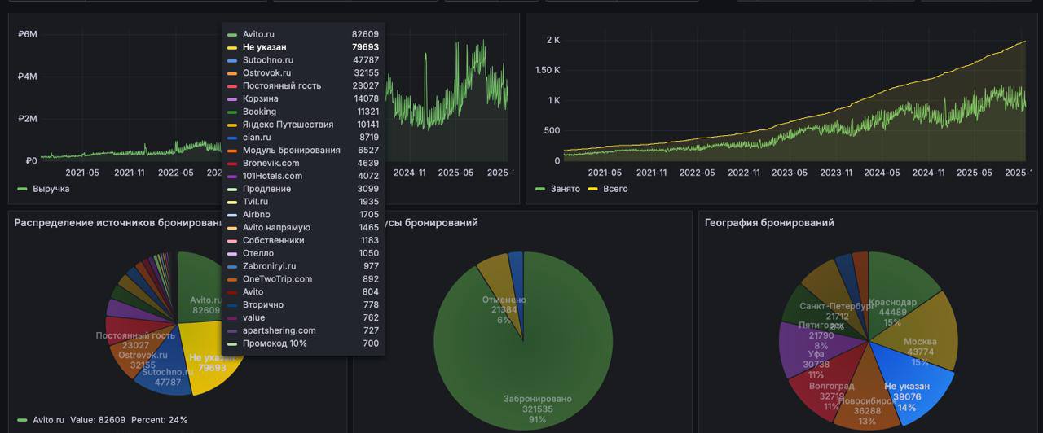Click the Собственники 1183 tooltip row
Image resolution: width=1043 pixels, height=433 pixels.
(303, 240)
